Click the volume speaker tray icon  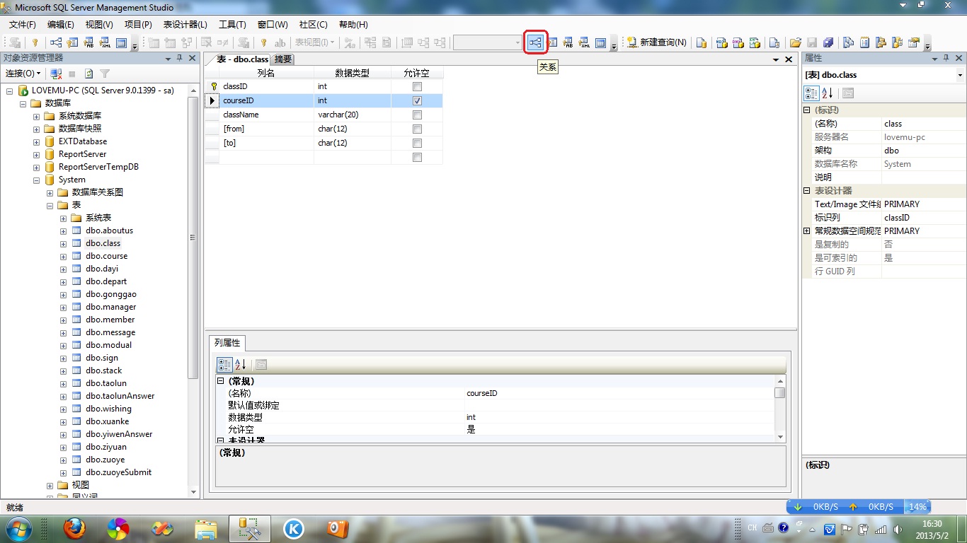coord(898,528)
